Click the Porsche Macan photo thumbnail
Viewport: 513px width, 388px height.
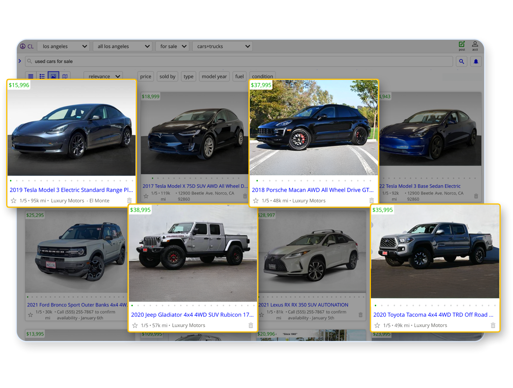point(314,128)
